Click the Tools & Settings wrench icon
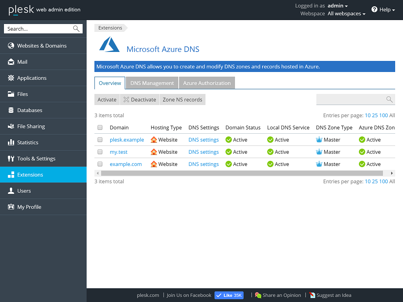The image size is (403, 302). point(11,158)
